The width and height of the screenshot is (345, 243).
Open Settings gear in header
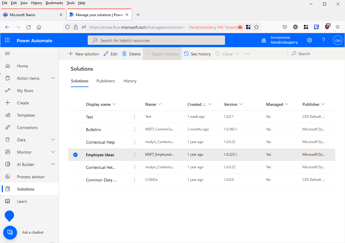(310, 40)
